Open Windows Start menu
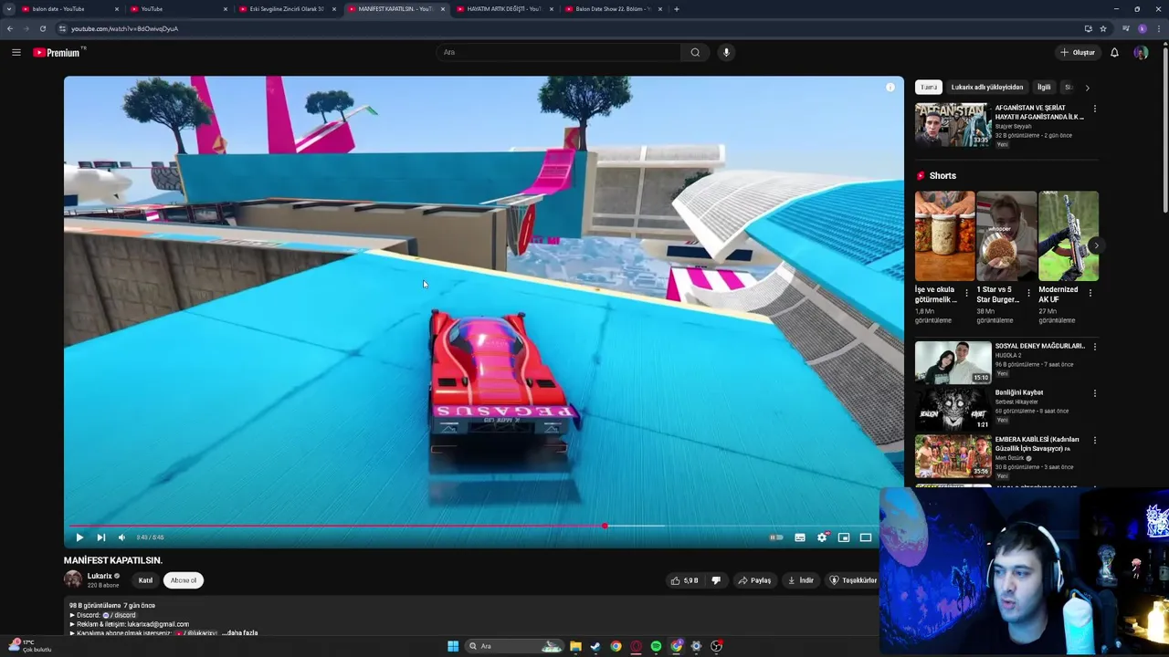Viewport: 1169px width, 657px height. pos(453,646)
